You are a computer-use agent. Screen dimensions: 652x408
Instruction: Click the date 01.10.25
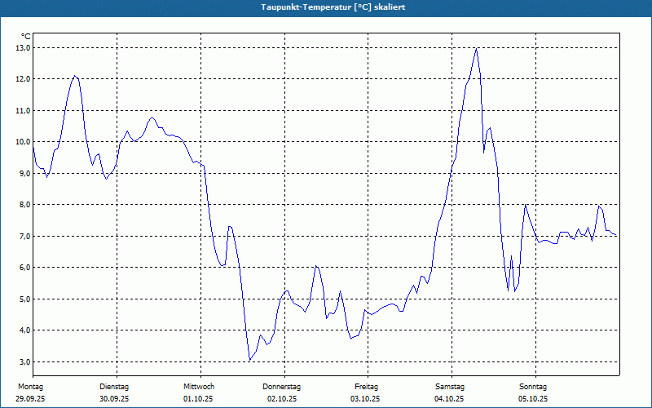(x=198, y=399)
